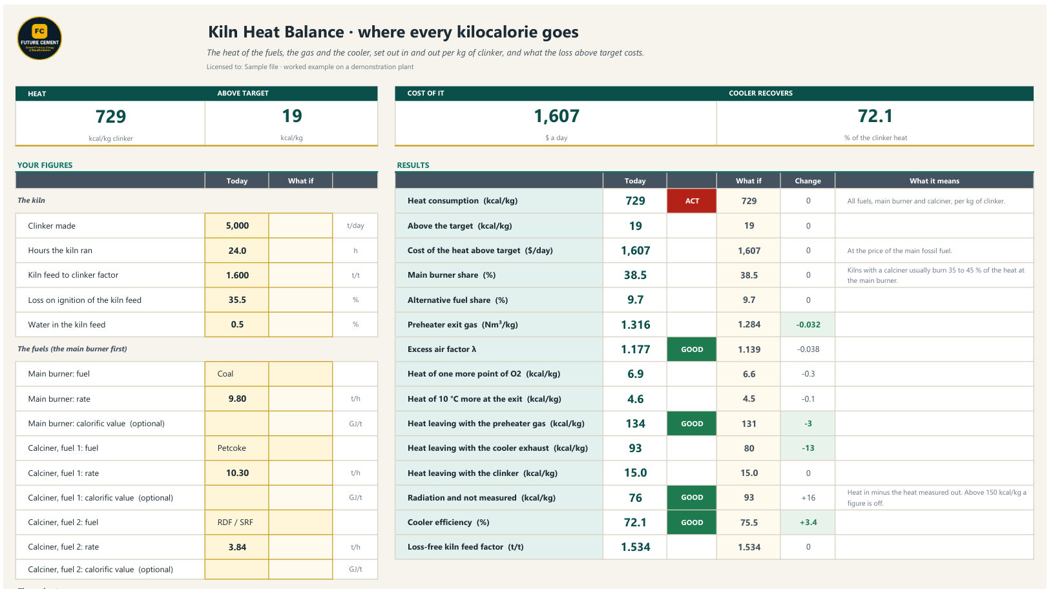Viewport: 1064px width, 589px height.
Task: Click Alternative fuel share Today value 9.7
Action: point(635,300)
